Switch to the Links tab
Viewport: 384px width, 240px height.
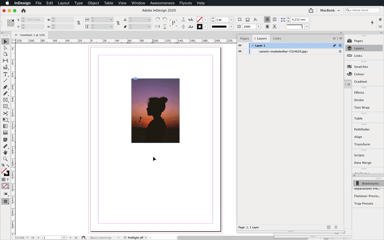click(x=277, y=38)
